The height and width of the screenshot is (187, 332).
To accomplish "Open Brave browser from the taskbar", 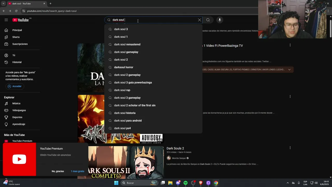I will pos(200,183).
